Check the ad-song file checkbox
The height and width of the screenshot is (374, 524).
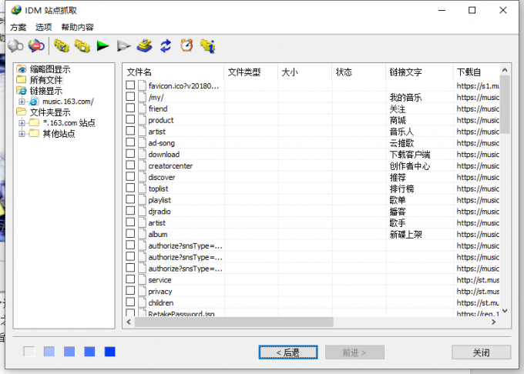click(130, 142)
